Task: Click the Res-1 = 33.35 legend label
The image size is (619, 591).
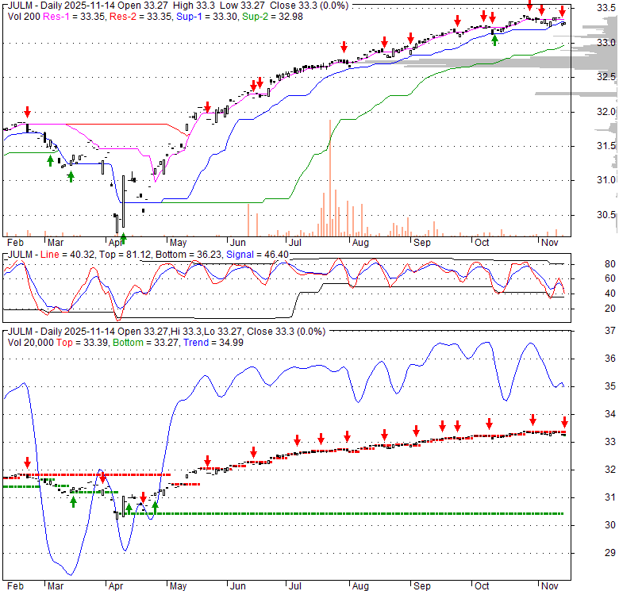Action: (x=75, y=17)
